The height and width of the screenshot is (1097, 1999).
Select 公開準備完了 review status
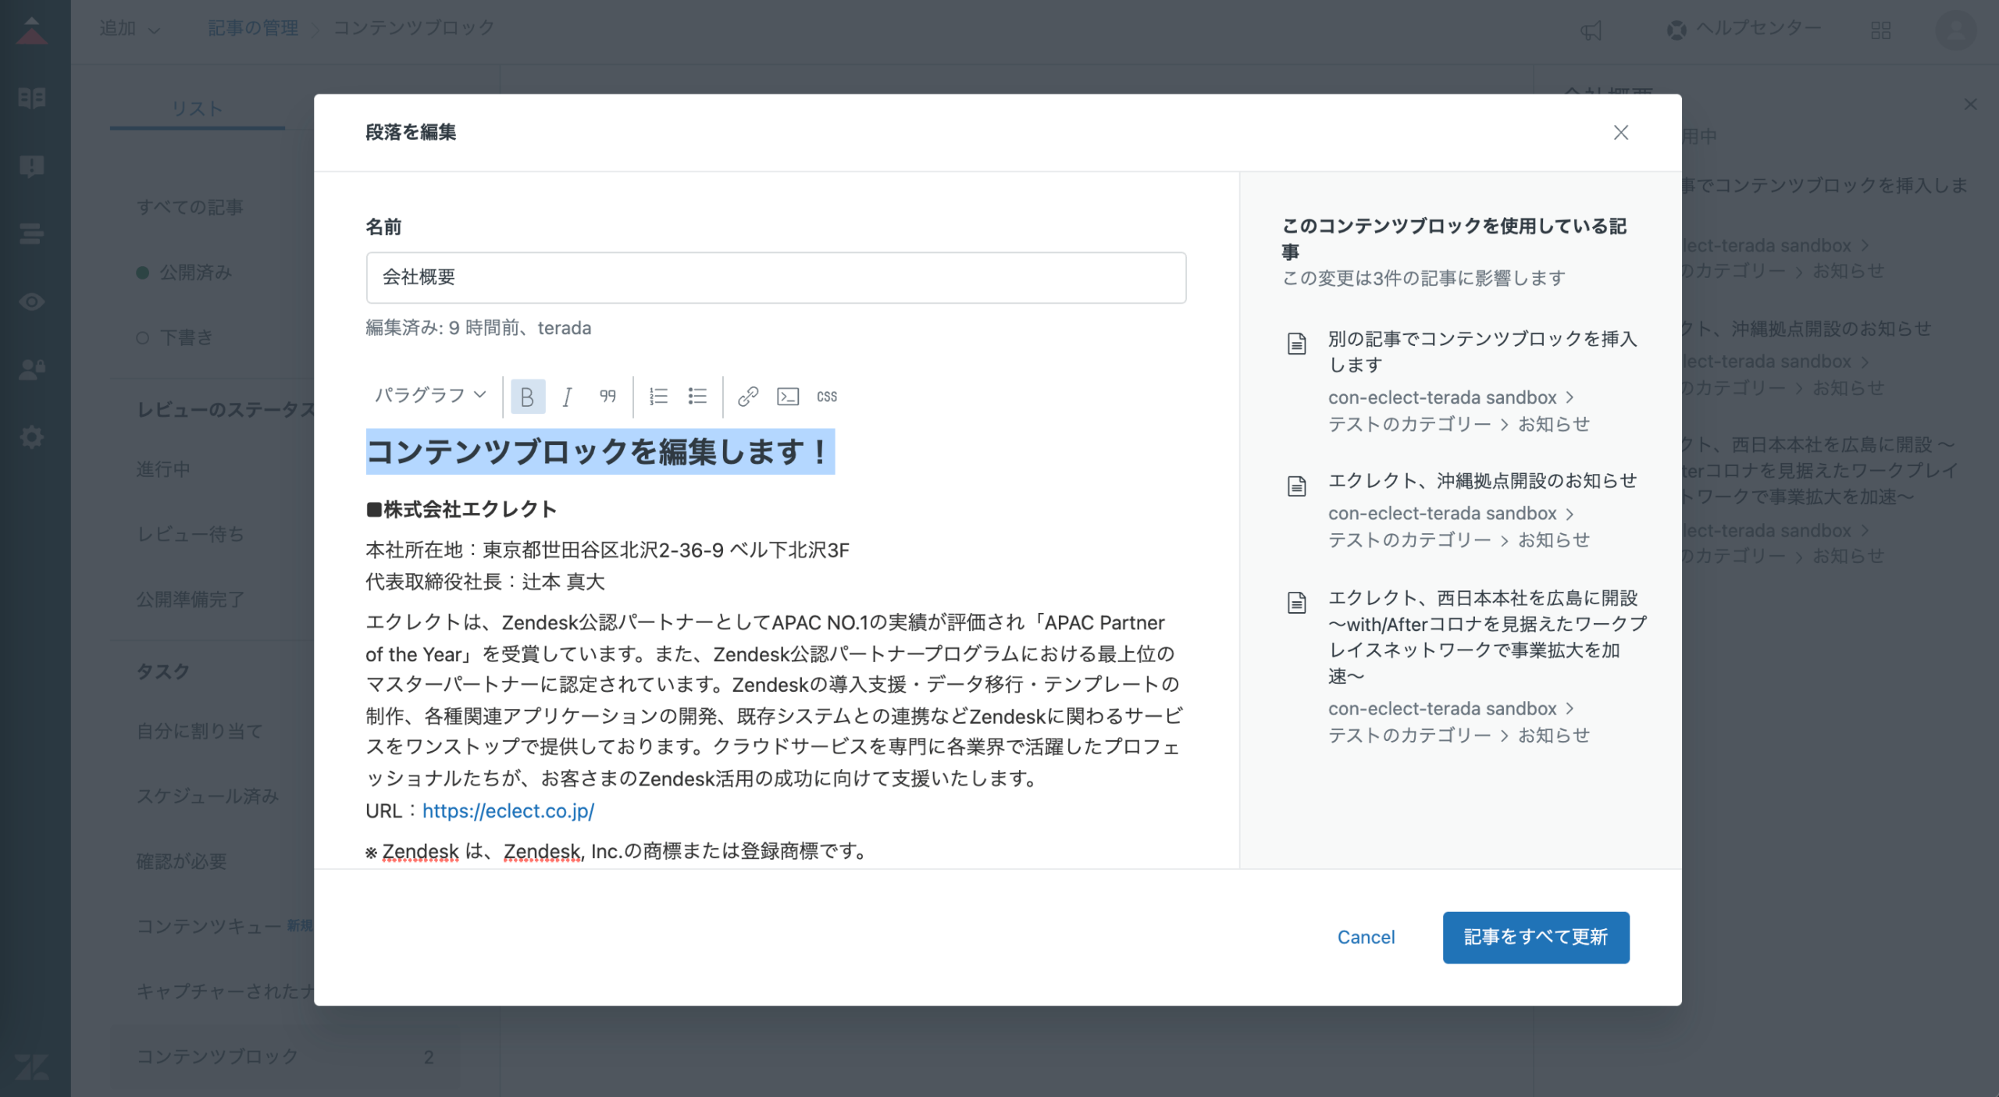tap(191, 600)
